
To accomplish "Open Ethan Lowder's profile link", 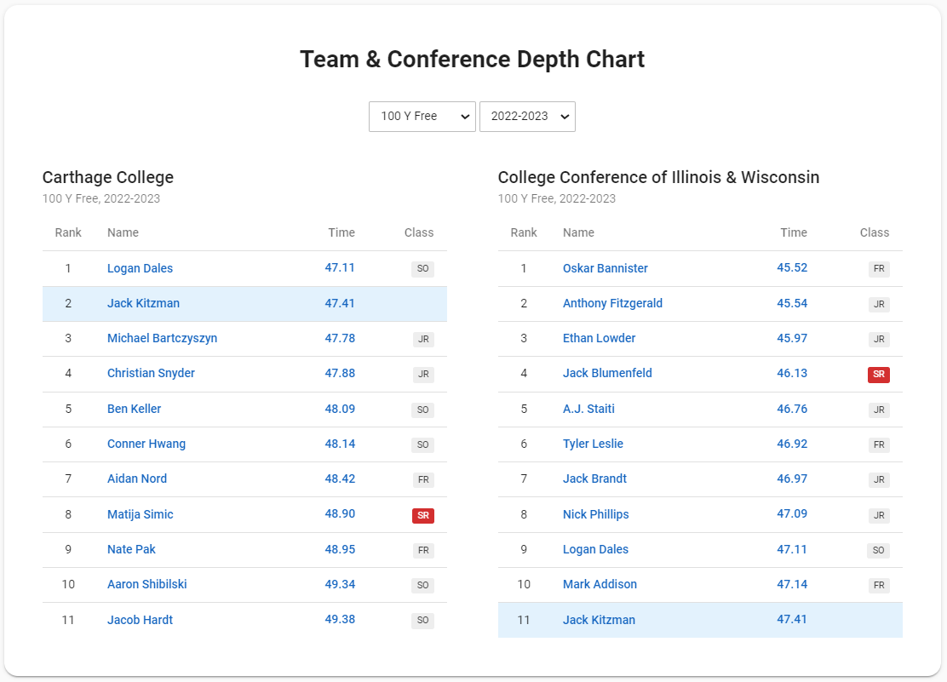I will 600,338.
